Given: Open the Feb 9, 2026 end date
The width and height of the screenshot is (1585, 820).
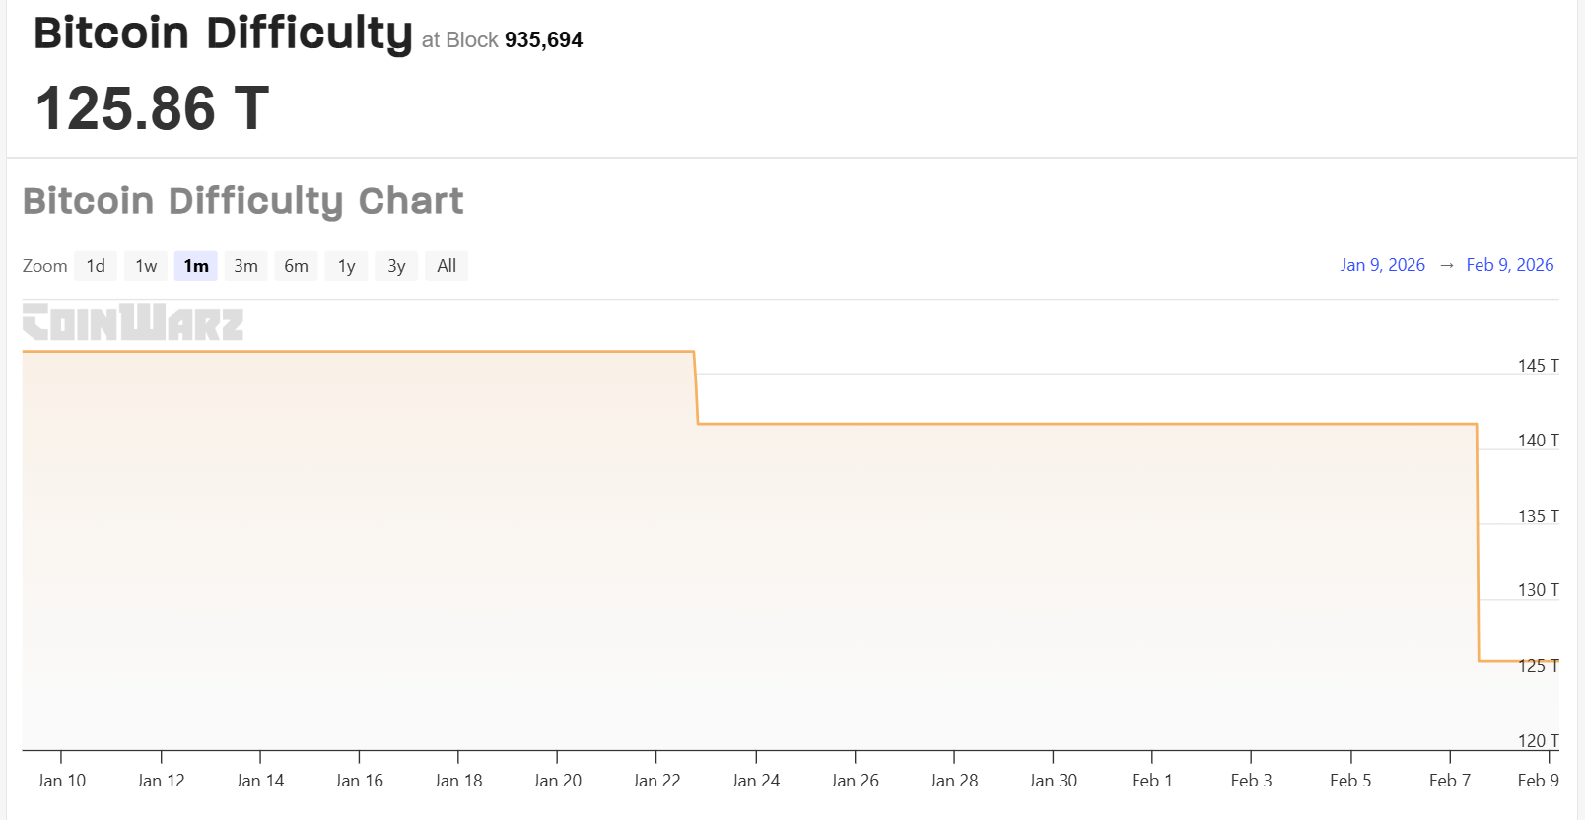Looking at the screenshot, I should pos(1510,264).
